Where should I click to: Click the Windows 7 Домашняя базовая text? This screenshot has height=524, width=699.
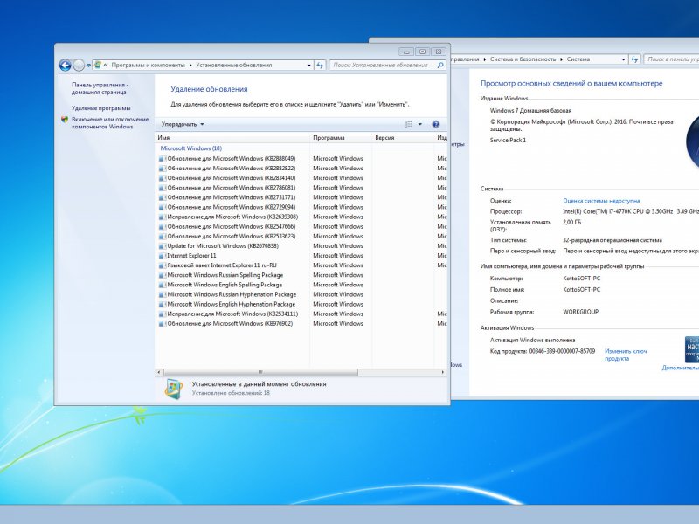click(530, 111)
